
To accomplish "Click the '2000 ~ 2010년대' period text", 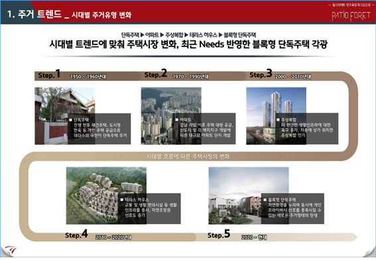I will point(293,76).
